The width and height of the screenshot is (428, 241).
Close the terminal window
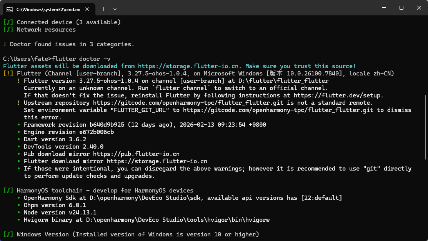click(x=419, y=8)
